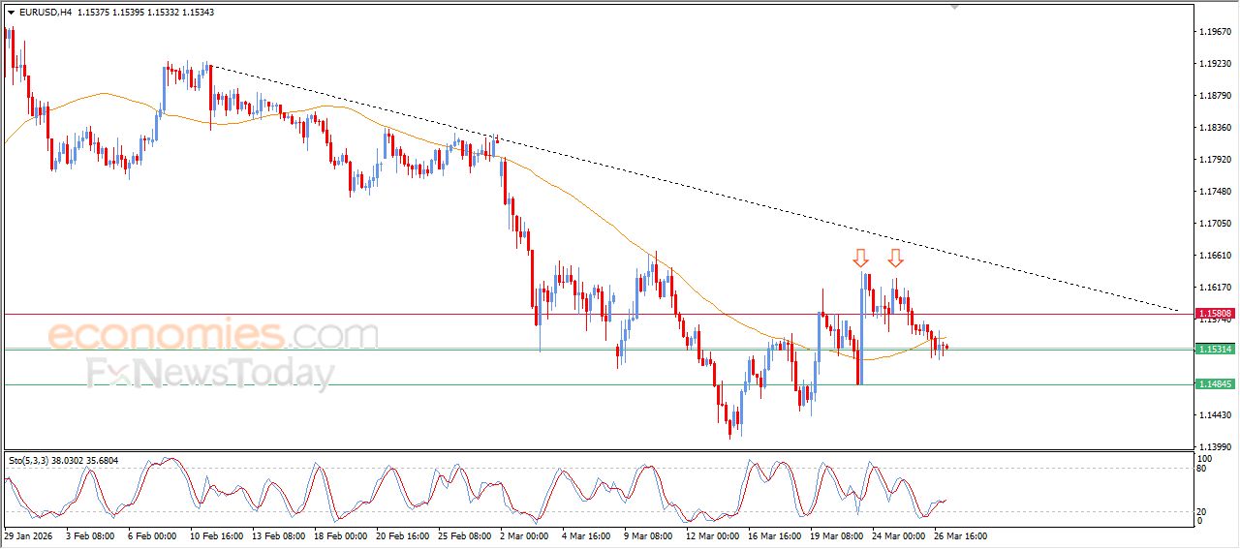Viewport: 1240px width, 549px height.
Task: Select the red horizontal resistance line
Action: pyautogui.click(x=387, y=314)
